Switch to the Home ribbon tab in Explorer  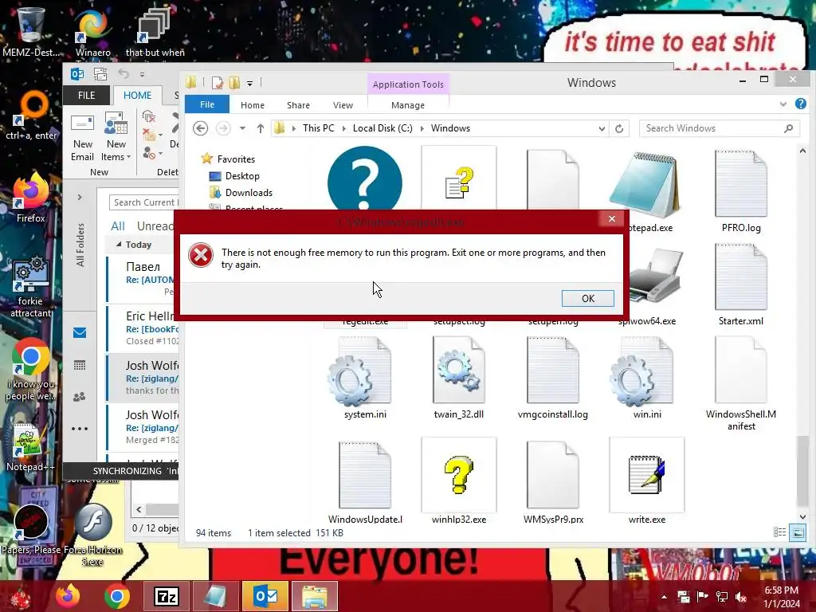253,105
